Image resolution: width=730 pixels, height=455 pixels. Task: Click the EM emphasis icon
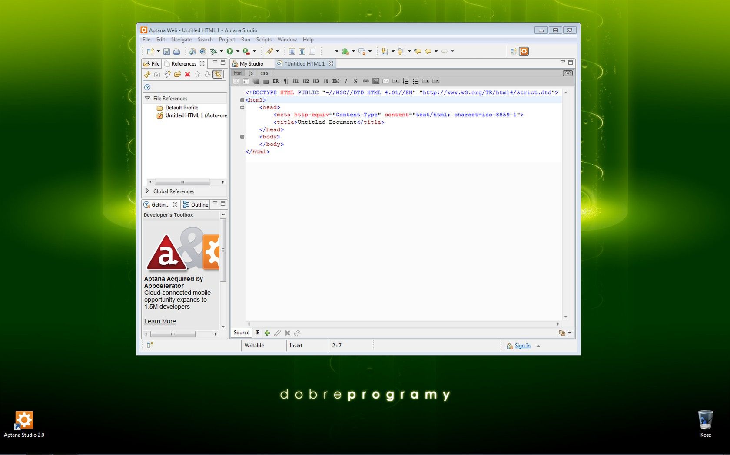pyautogui.click(x=335, y=81)
